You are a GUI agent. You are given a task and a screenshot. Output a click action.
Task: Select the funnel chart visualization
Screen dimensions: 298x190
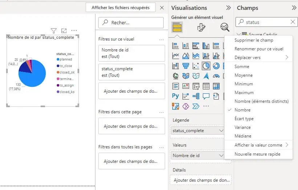(186, 66)
